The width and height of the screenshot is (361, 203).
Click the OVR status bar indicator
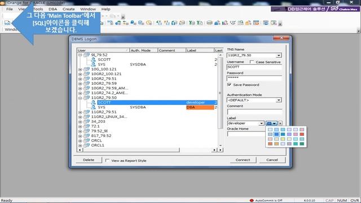(x=355, y=200)
